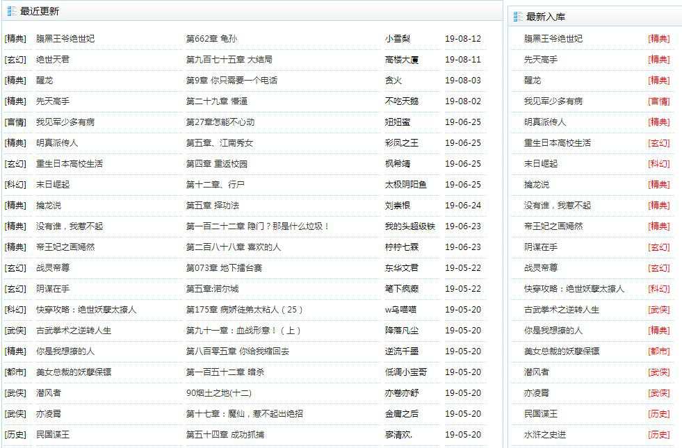View author 高楼大厦
Image resolution: width=682 pixels, height=448 pixels.
pyautogui.click(x=401, y=60)
